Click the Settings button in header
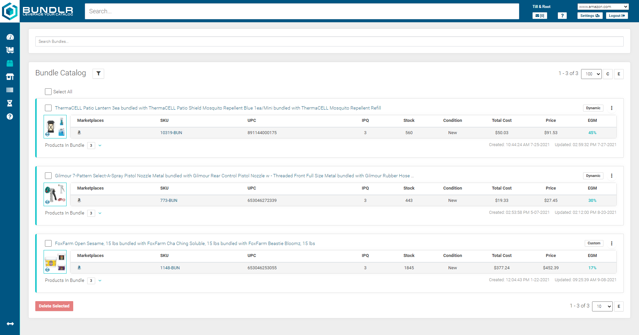 pos(589,16)
